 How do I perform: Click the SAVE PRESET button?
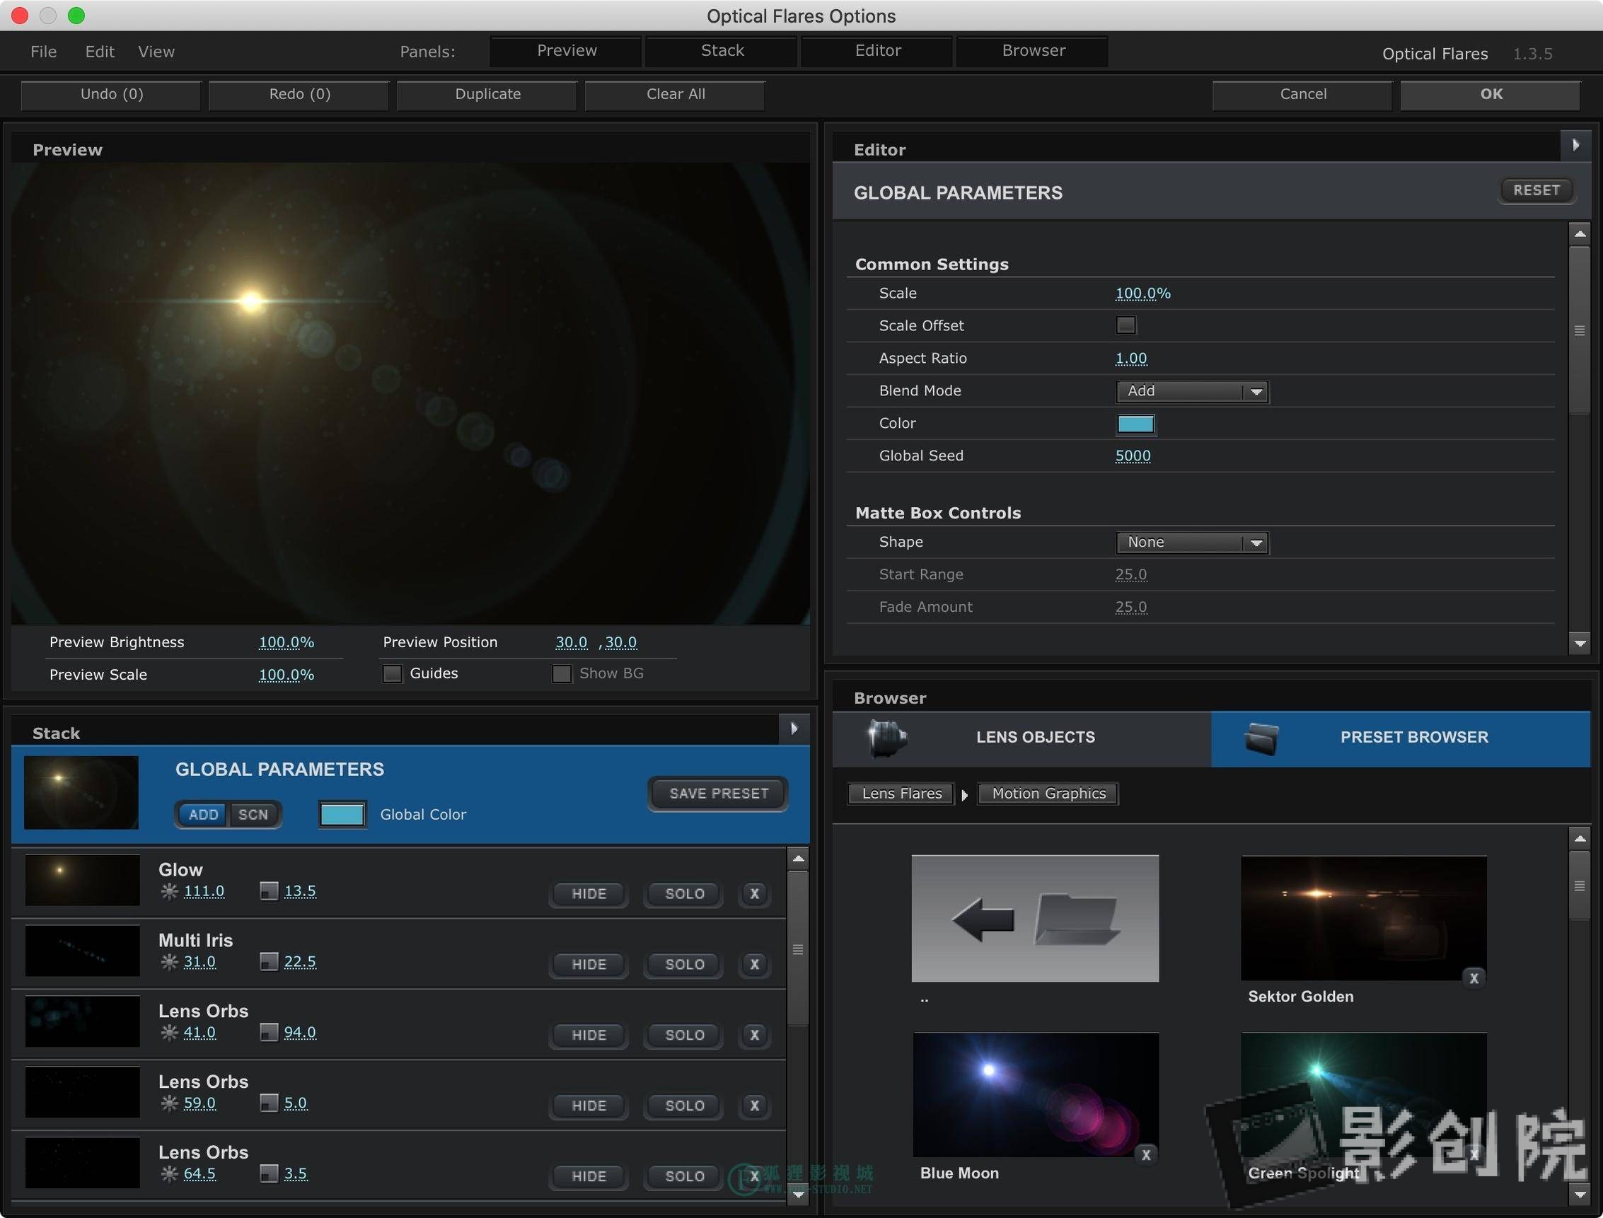(718, 793)
